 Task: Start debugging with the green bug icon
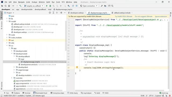pos(50,6)
